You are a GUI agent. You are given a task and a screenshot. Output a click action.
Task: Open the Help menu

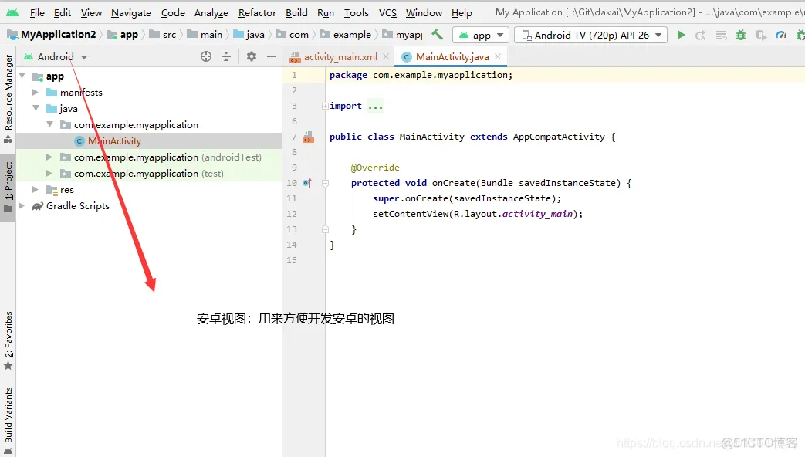pos(462,13)
